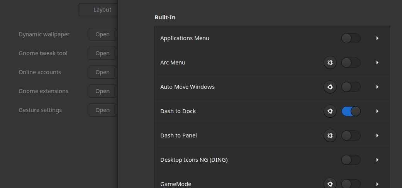Open GameMode settings gear
The image size is (402, 188).
330,183
